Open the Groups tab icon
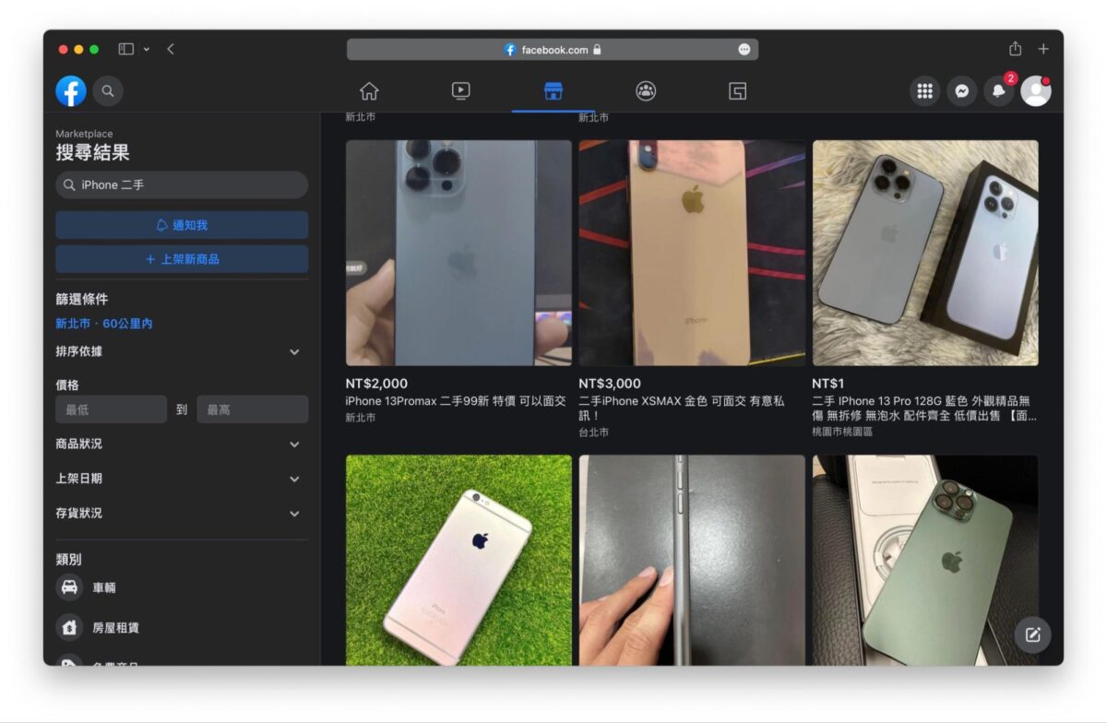 646,91
